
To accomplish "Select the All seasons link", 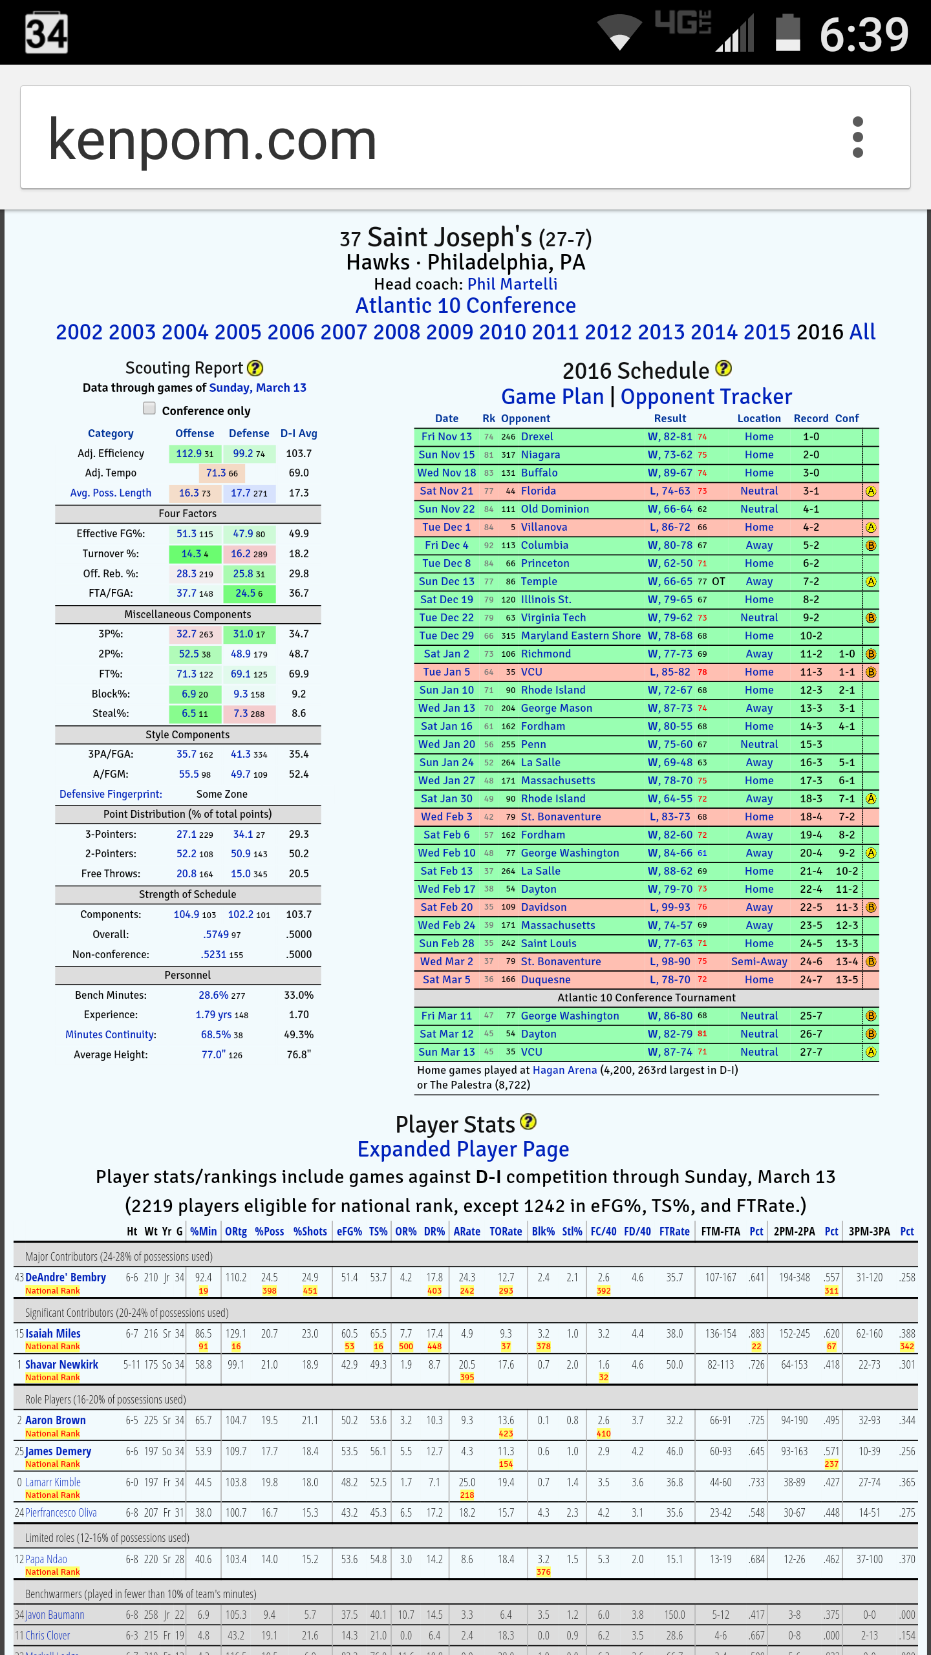I will [x=862, y=332].
